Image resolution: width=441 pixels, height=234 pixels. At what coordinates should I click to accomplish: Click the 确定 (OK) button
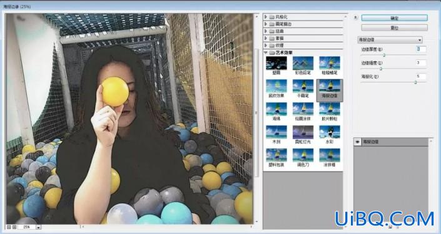pos(394,18)
